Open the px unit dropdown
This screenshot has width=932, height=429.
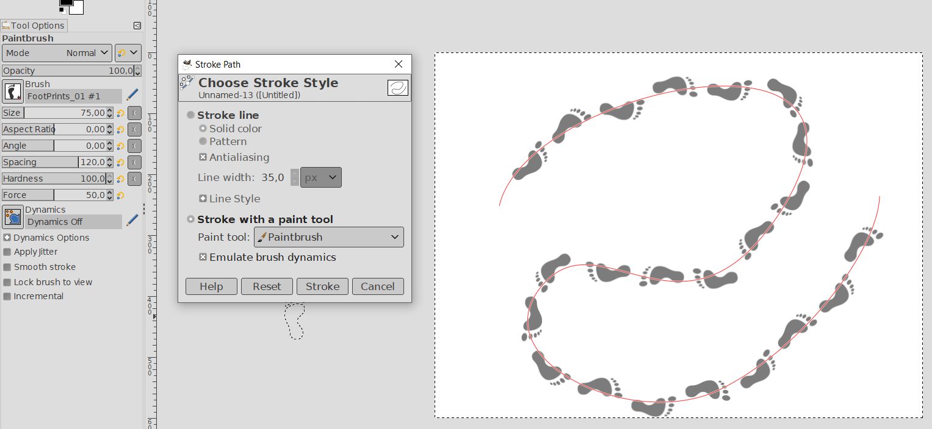[x=321, y=177]
